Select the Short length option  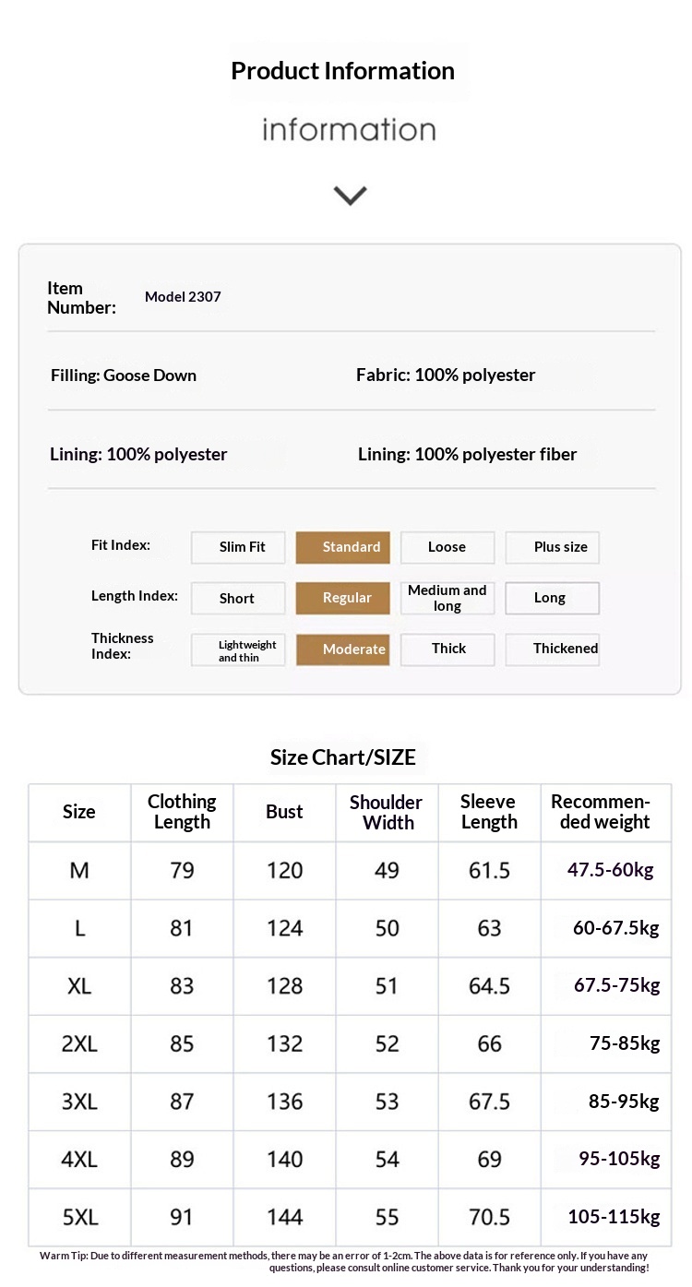click(x=238, y=598)
